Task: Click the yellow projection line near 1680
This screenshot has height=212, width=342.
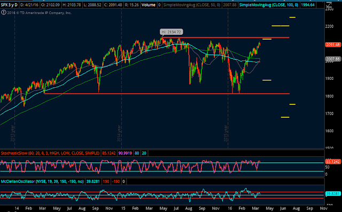Action: [x=285, y=117]
